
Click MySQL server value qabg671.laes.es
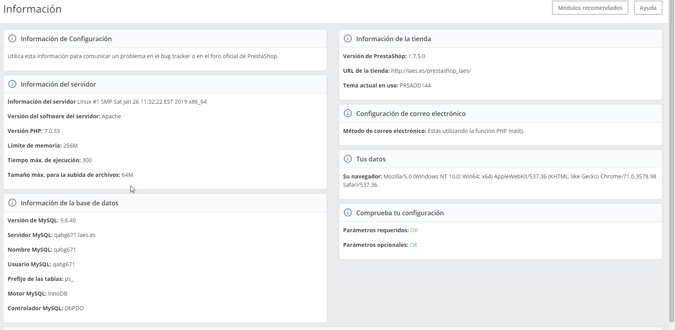coord(75,235)
